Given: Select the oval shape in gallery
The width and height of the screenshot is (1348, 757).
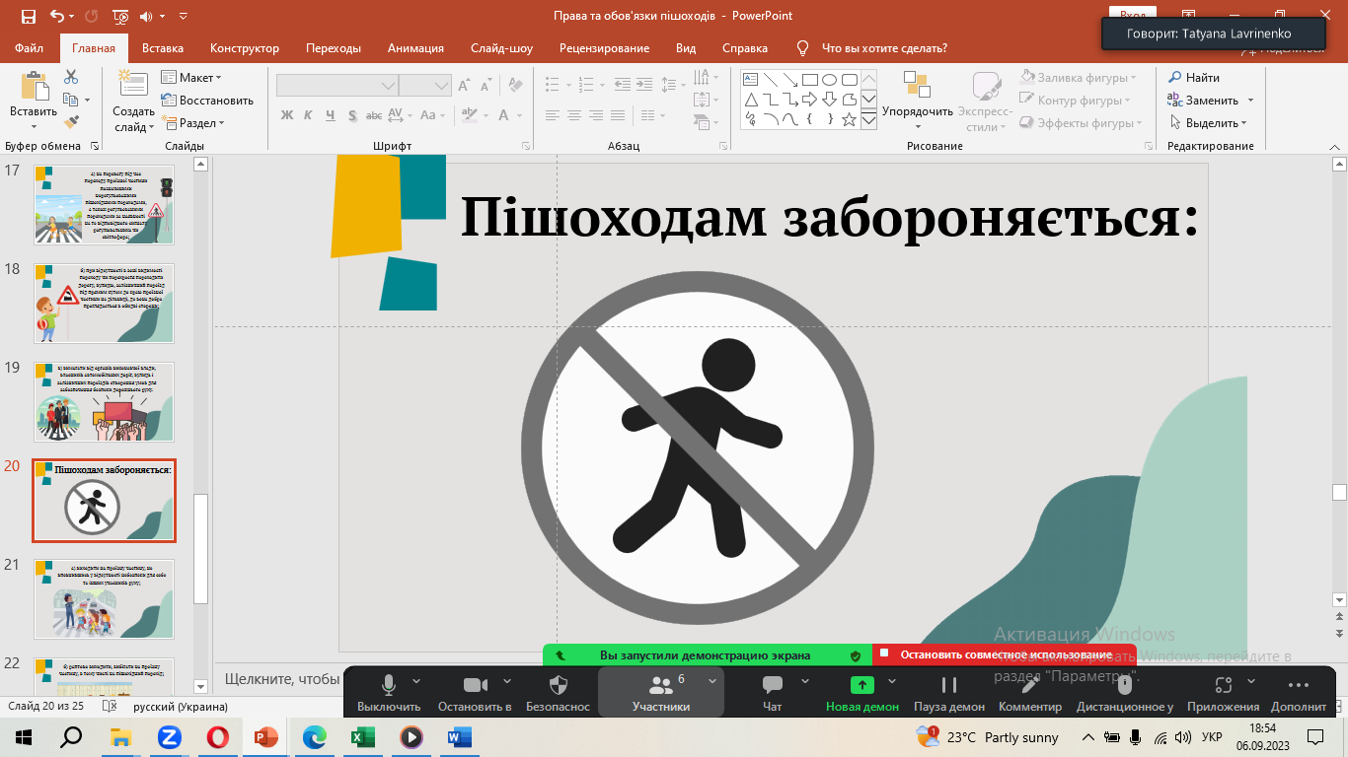Looking at the screenshot, I should 829,79.
